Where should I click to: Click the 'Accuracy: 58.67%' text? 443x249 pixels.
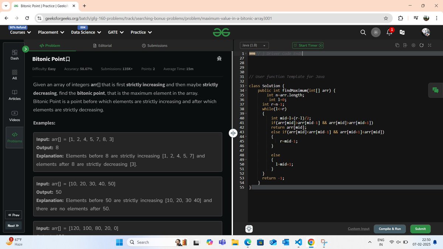(x=78, y=69)
